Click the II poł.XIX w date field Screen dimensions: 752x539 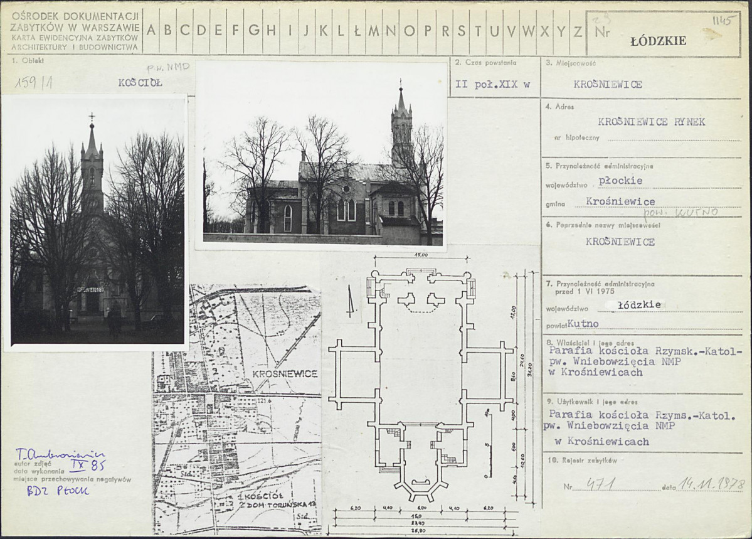pos(492,85)
